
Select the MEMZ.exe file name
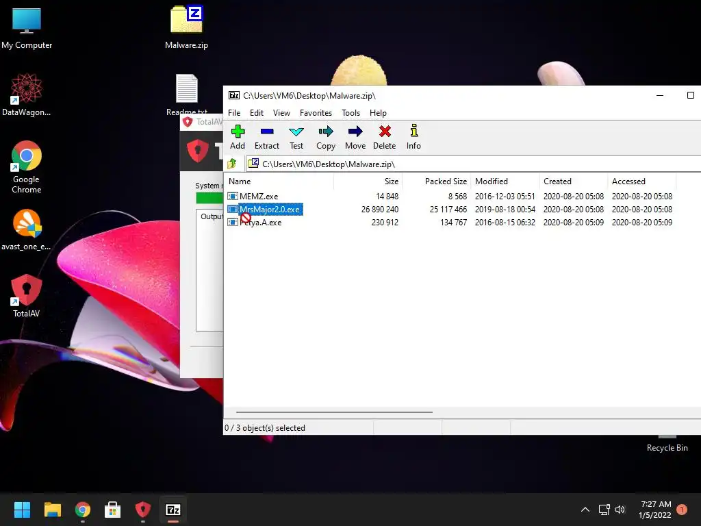259,196
